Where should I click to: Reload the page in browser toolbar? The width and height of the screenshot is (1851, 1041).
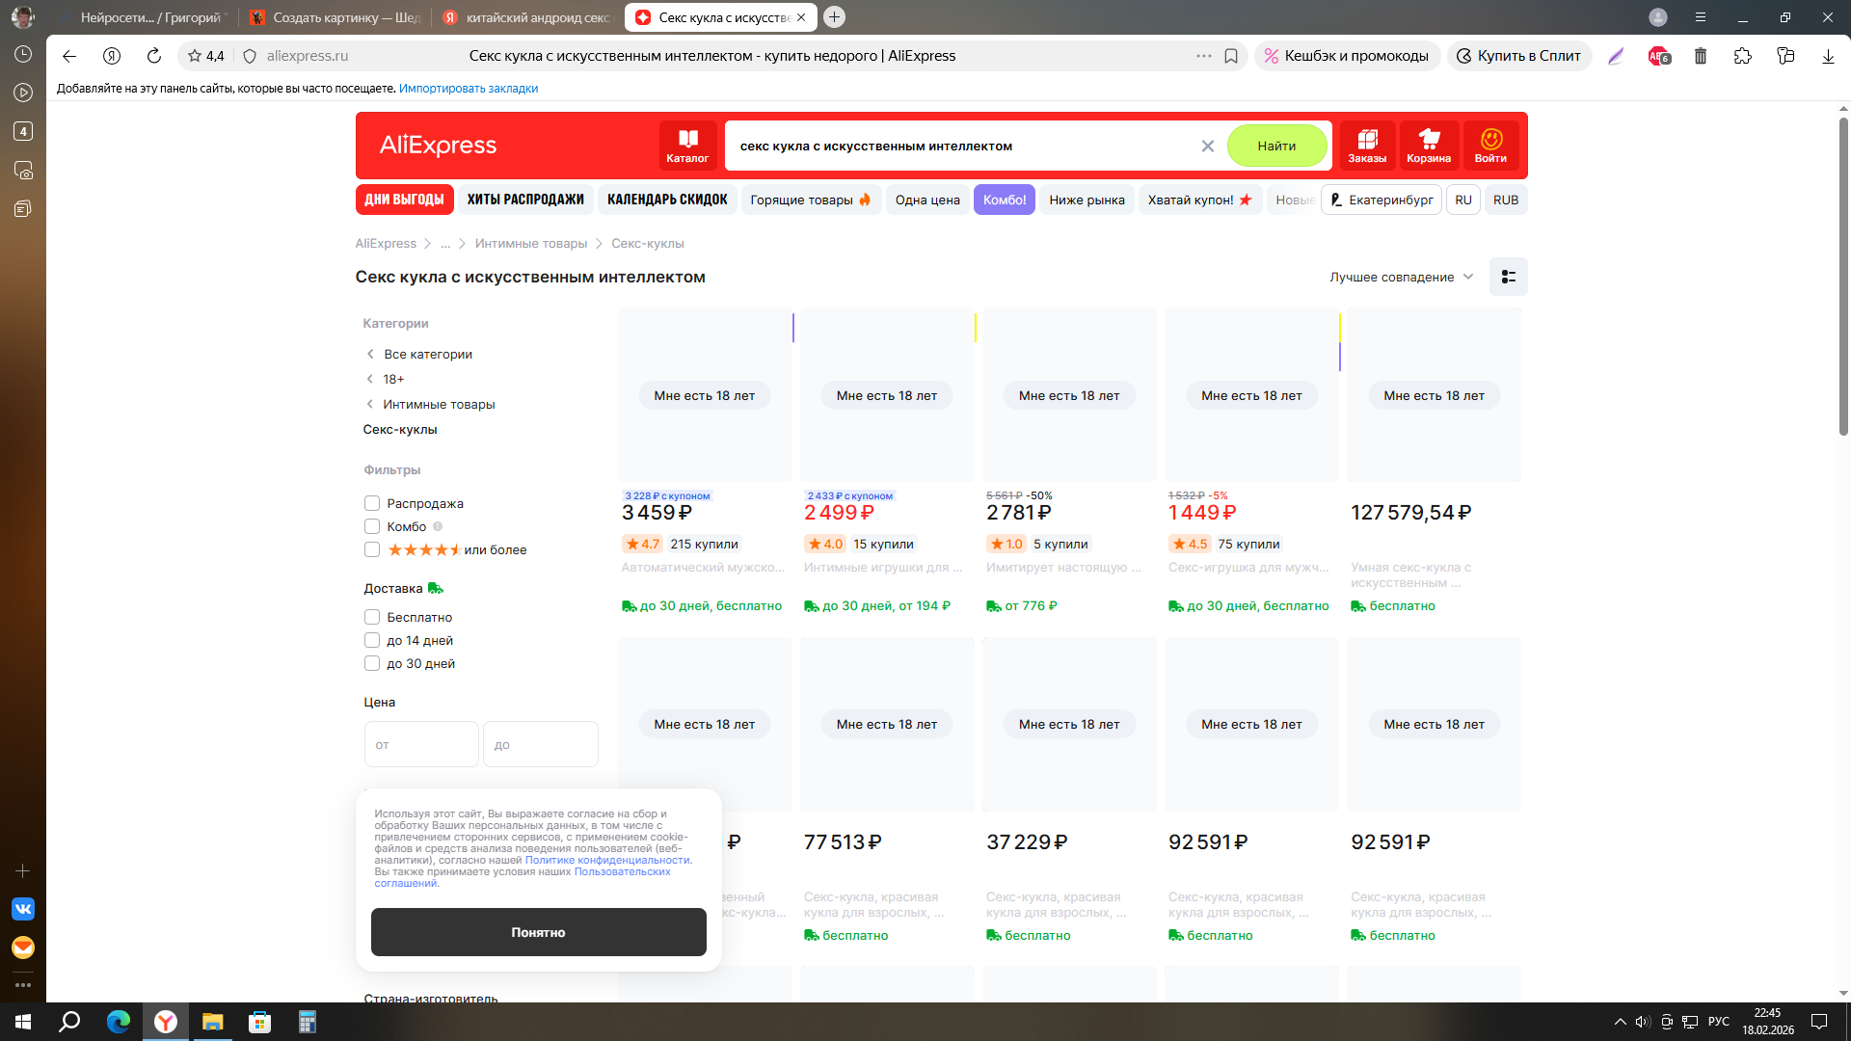pyautogui.click(x=153, y=56)
